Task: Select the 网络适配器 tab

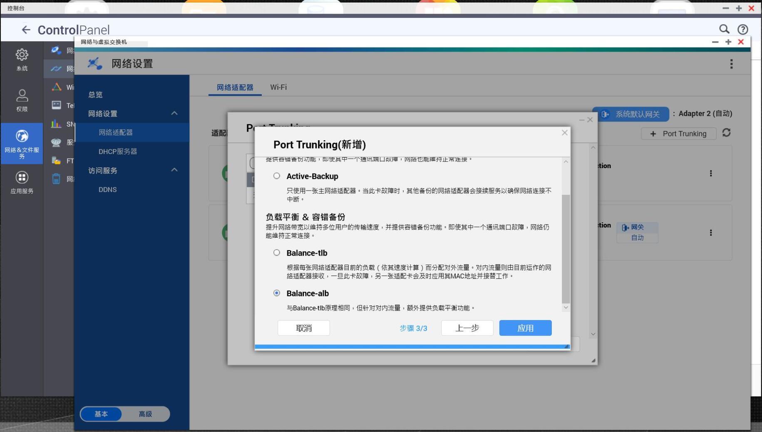Action: 234,87
